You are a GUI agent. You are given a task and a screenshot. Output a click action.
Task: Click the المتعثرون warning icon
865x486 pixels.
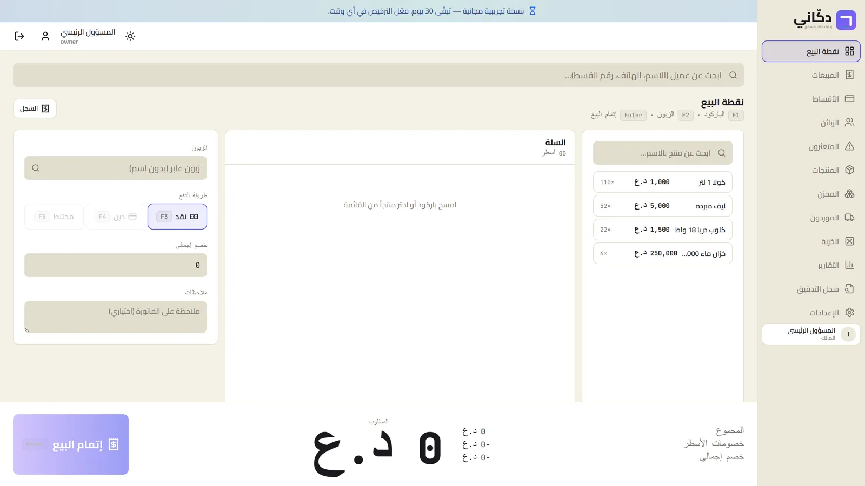pos(850,146)
